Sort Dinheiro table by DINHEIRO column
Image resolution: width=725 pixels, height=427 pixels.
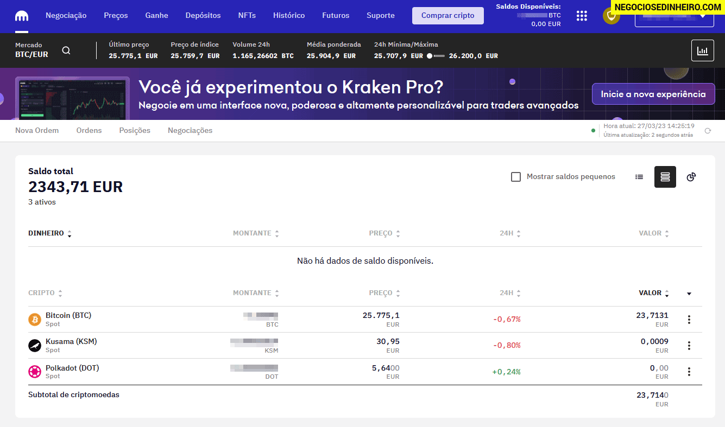pyautogui.click(x=50, y=233)
